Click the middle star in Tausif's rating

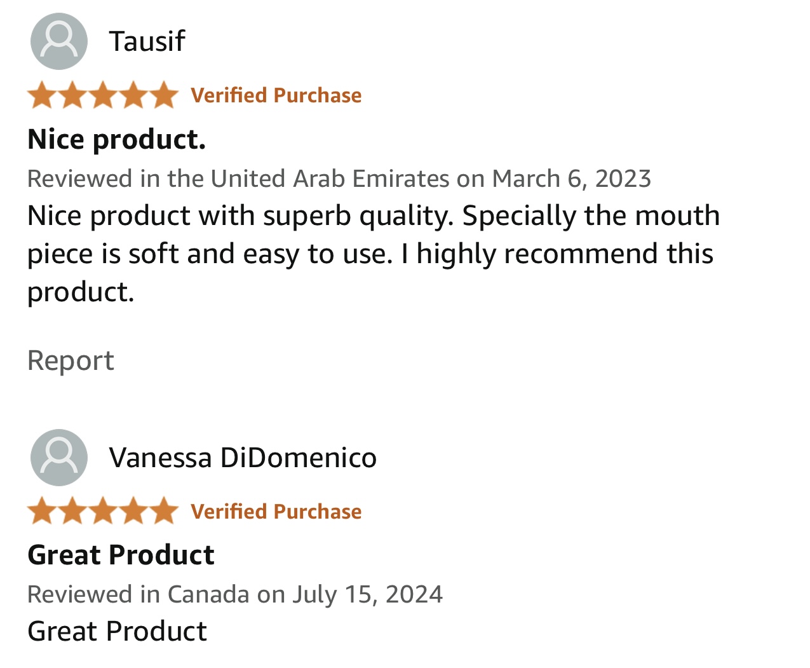pyautogui.click(x=103, y=95)
